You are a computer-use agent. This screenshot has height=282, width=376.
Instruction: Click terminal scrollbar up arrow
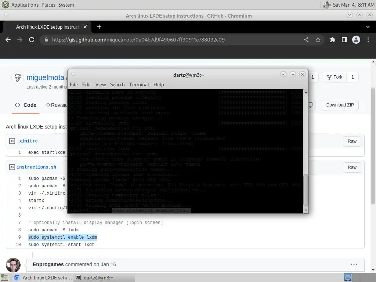[x=306, y=92]
